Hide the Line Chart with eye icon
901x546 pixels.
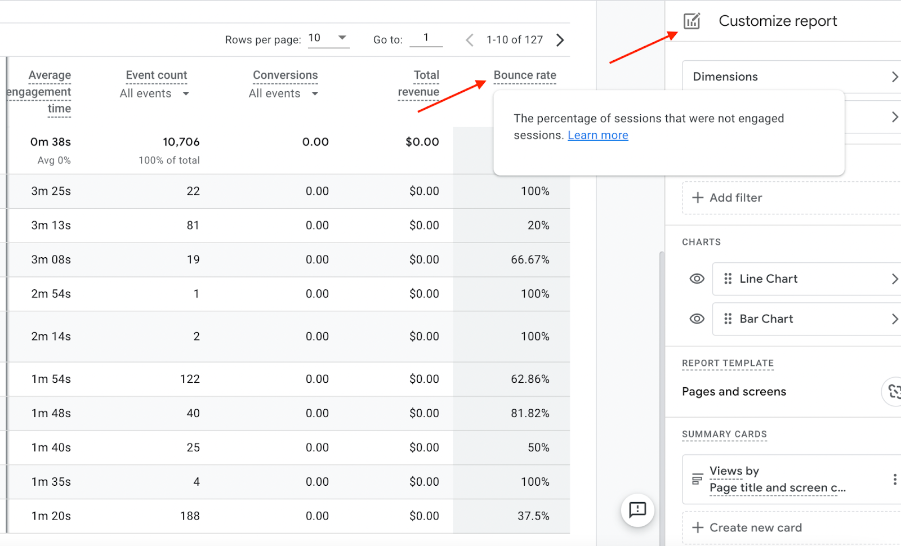(697, 279)
